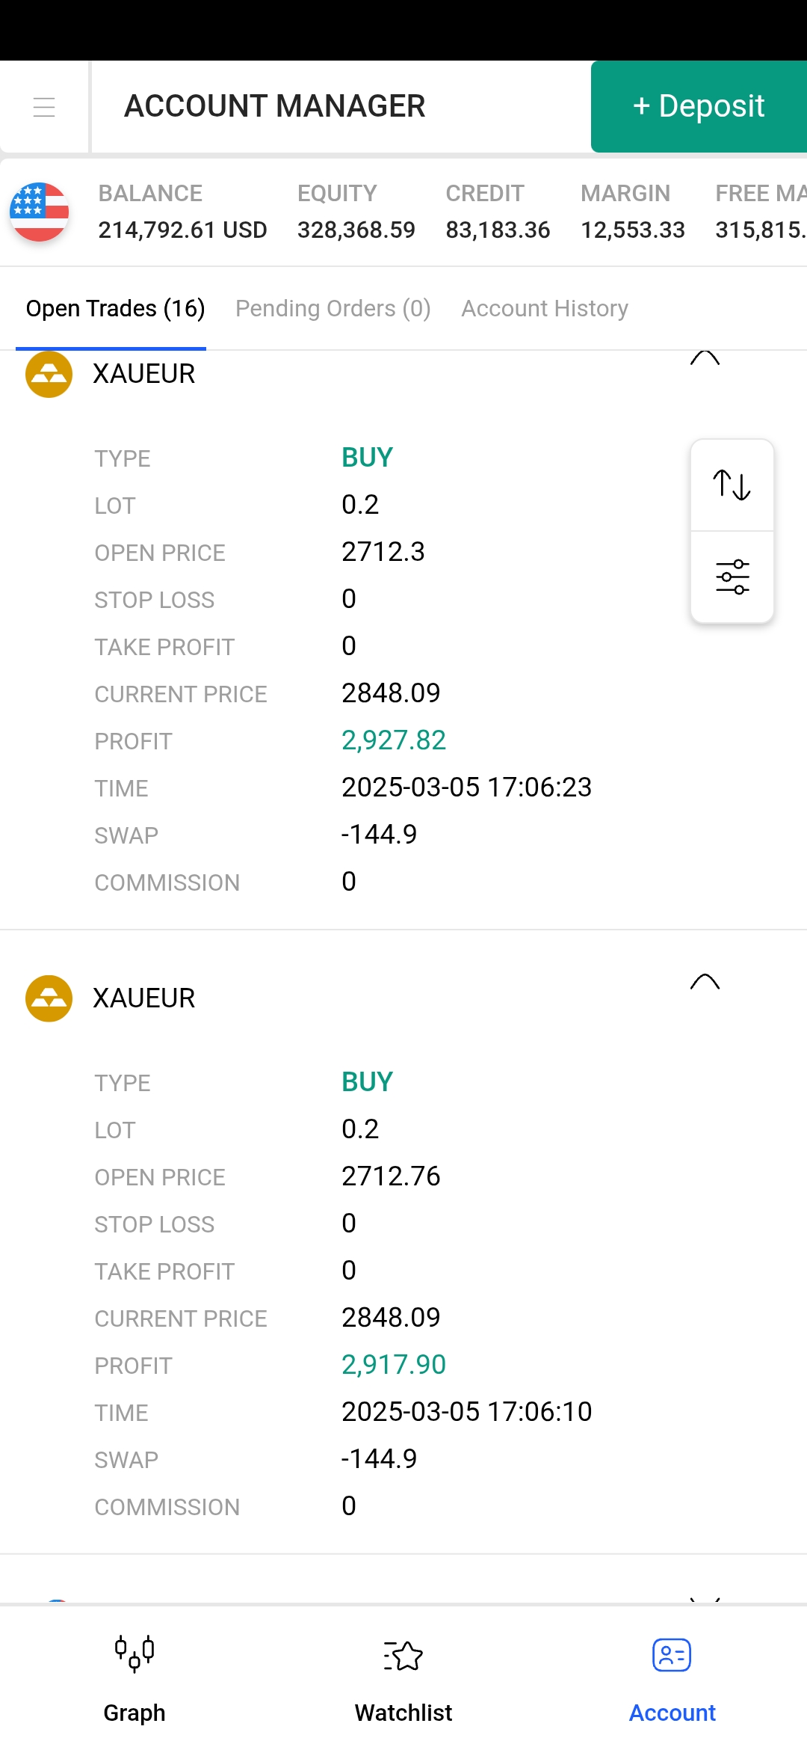807x1750 pixels.
Task: Tap the USD flag currency icon
Action: (x=40, y=212)
